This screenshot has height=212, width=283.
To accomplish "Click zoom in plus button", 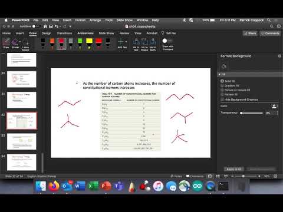I will (259, 176).
